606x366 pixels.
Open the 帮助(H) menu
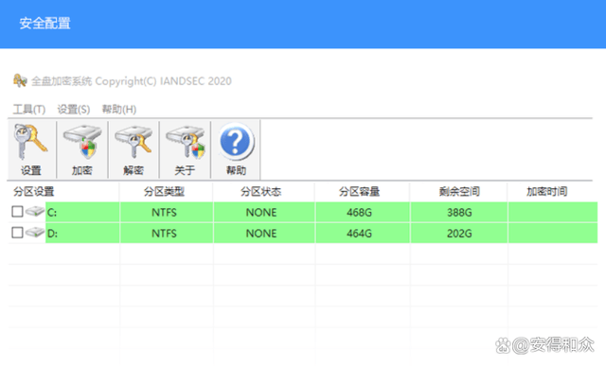tap(119, 110)
